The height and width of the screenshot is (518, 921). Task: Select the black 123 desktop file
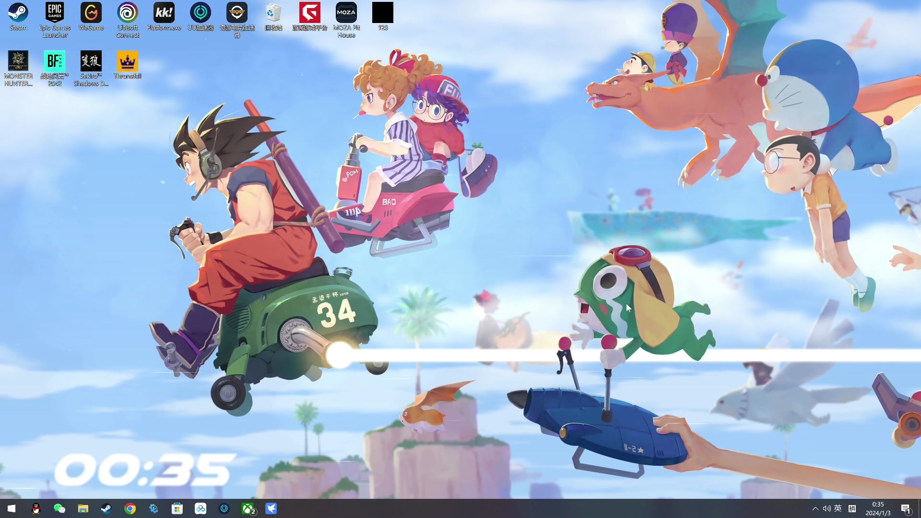383,13
